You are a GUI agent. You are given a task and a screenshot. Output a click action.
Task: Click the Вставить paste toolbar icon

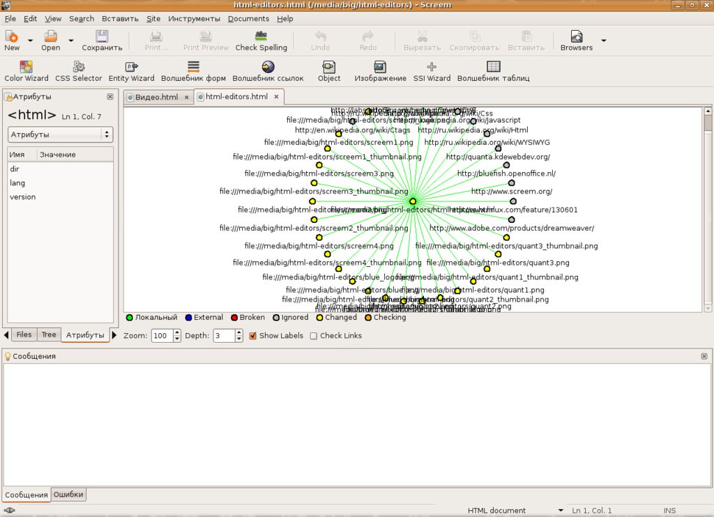coord(526,36)
